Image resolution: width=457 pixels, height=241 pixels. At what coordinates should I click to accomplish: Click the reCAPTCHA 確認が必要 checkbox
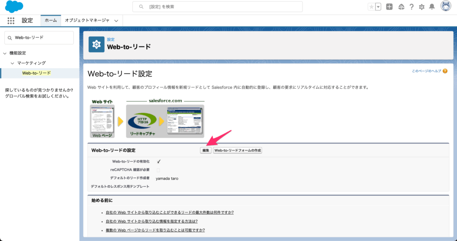(x=158, y=170)
